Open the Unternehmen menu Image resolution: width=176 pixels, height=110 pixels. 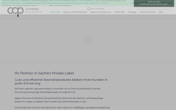[148, 12]
